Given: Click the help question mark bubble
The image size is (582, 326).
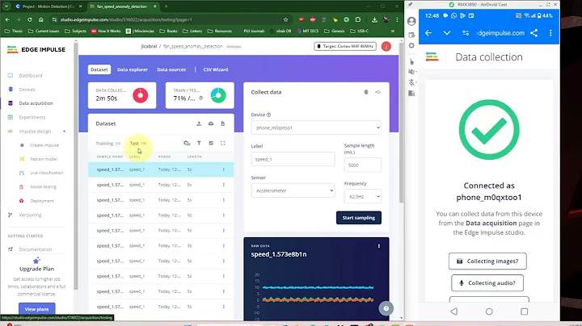Looking at the screenshot, I should (386, 308).
